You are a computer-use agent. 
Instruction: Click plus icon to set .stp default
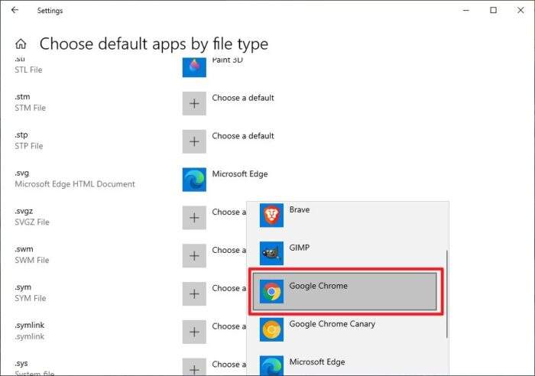point(194,141)
